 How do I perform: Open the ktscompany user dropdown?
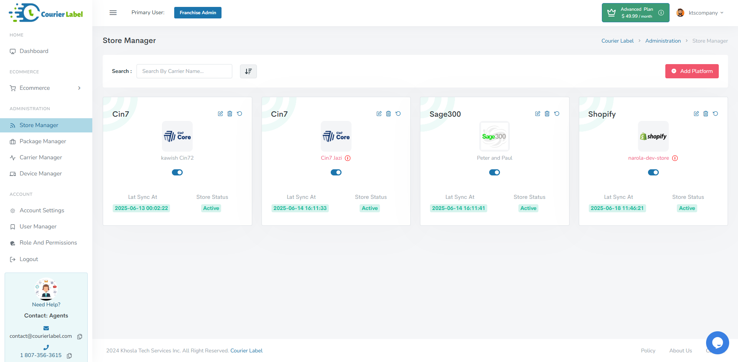(700, 13)
